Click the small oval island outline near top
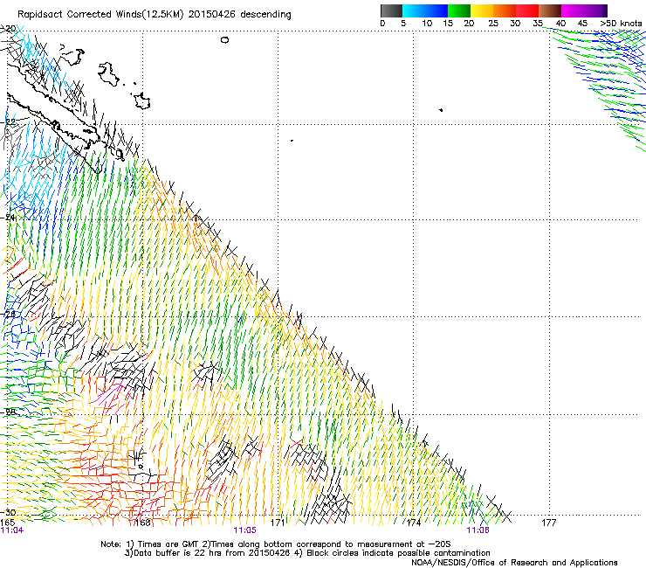 (x=224, y=40)
